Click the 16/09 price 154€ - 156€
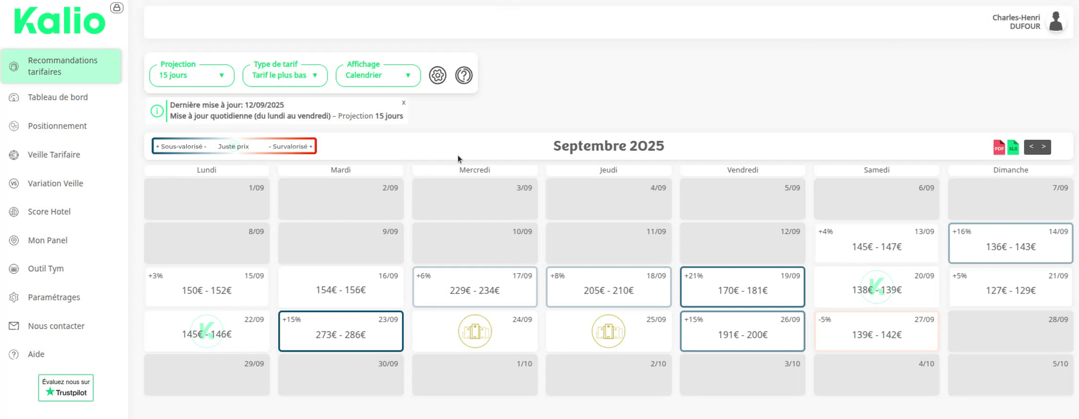Viewport: 1079px width, 419px height. [341, 290]
